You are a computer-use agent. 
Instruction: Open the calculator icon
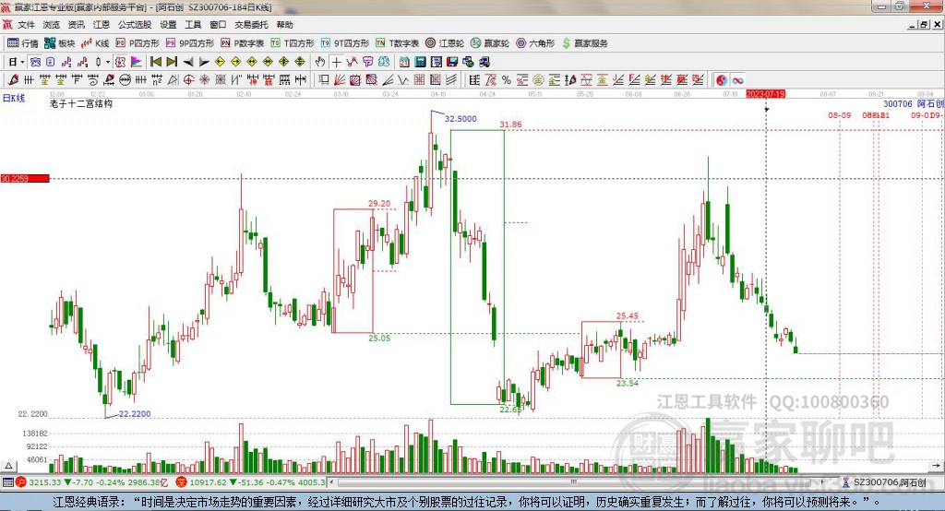tap(420, 62)
